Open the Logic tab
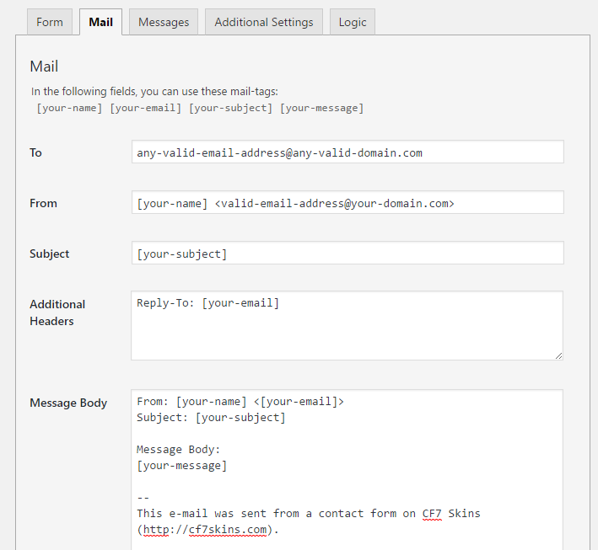 tap(353, 22)
